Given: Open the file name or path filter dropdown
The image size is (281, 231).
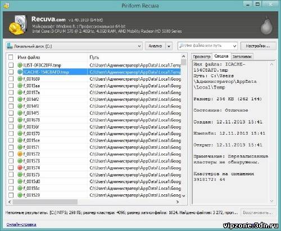Looking at the screenshot, I should pyautogui.click(x=234, y=46).
